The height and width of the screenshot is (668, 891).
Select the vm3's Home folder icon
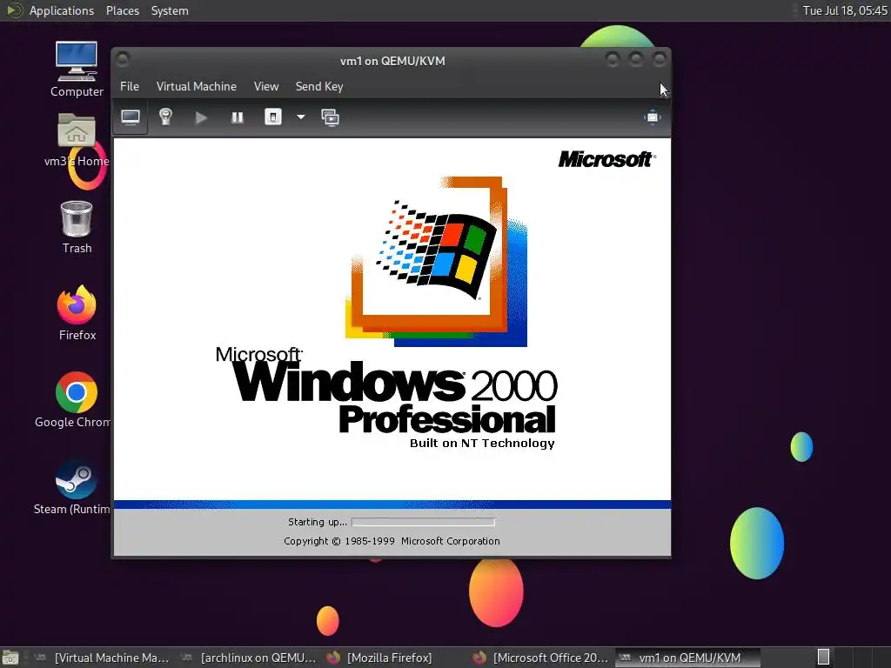tap(77, 140)
